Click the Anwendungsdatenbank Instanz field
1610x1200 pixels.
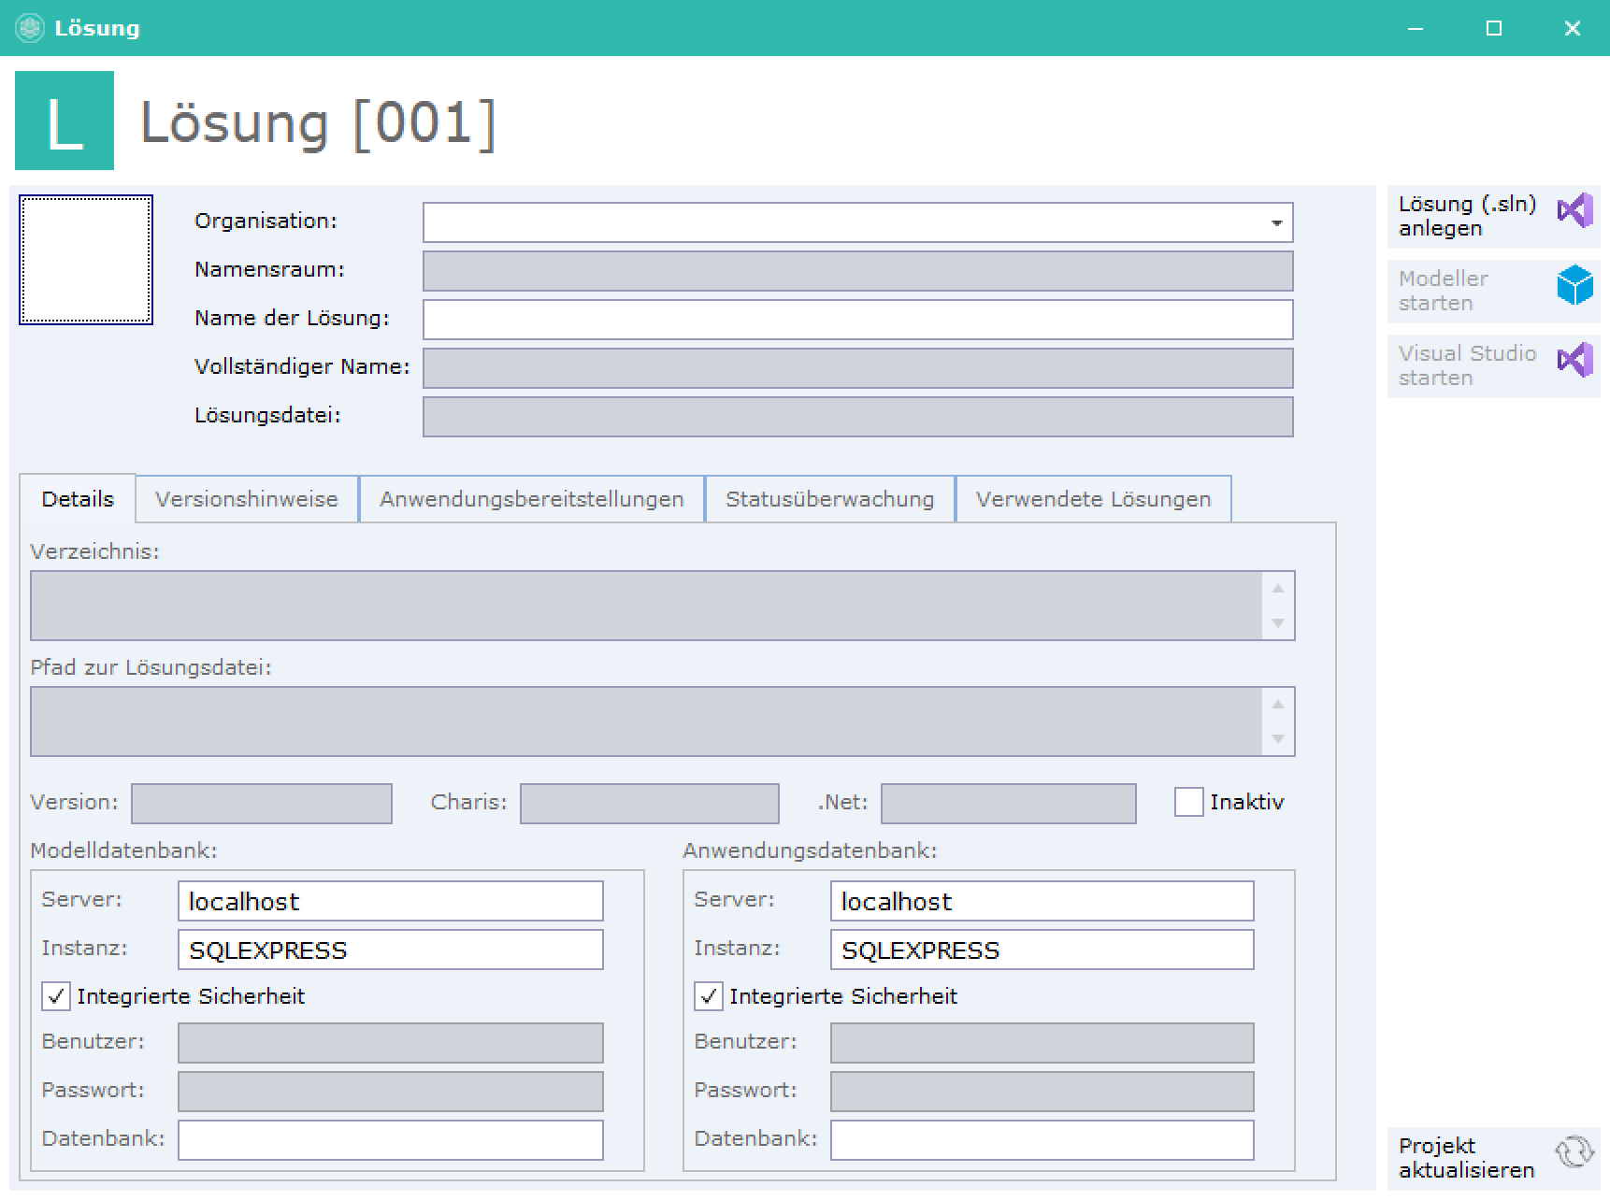[1042, 950]
